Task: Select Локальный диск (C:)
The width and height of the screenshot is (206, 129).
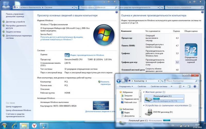Action: (x=164, y=99)
